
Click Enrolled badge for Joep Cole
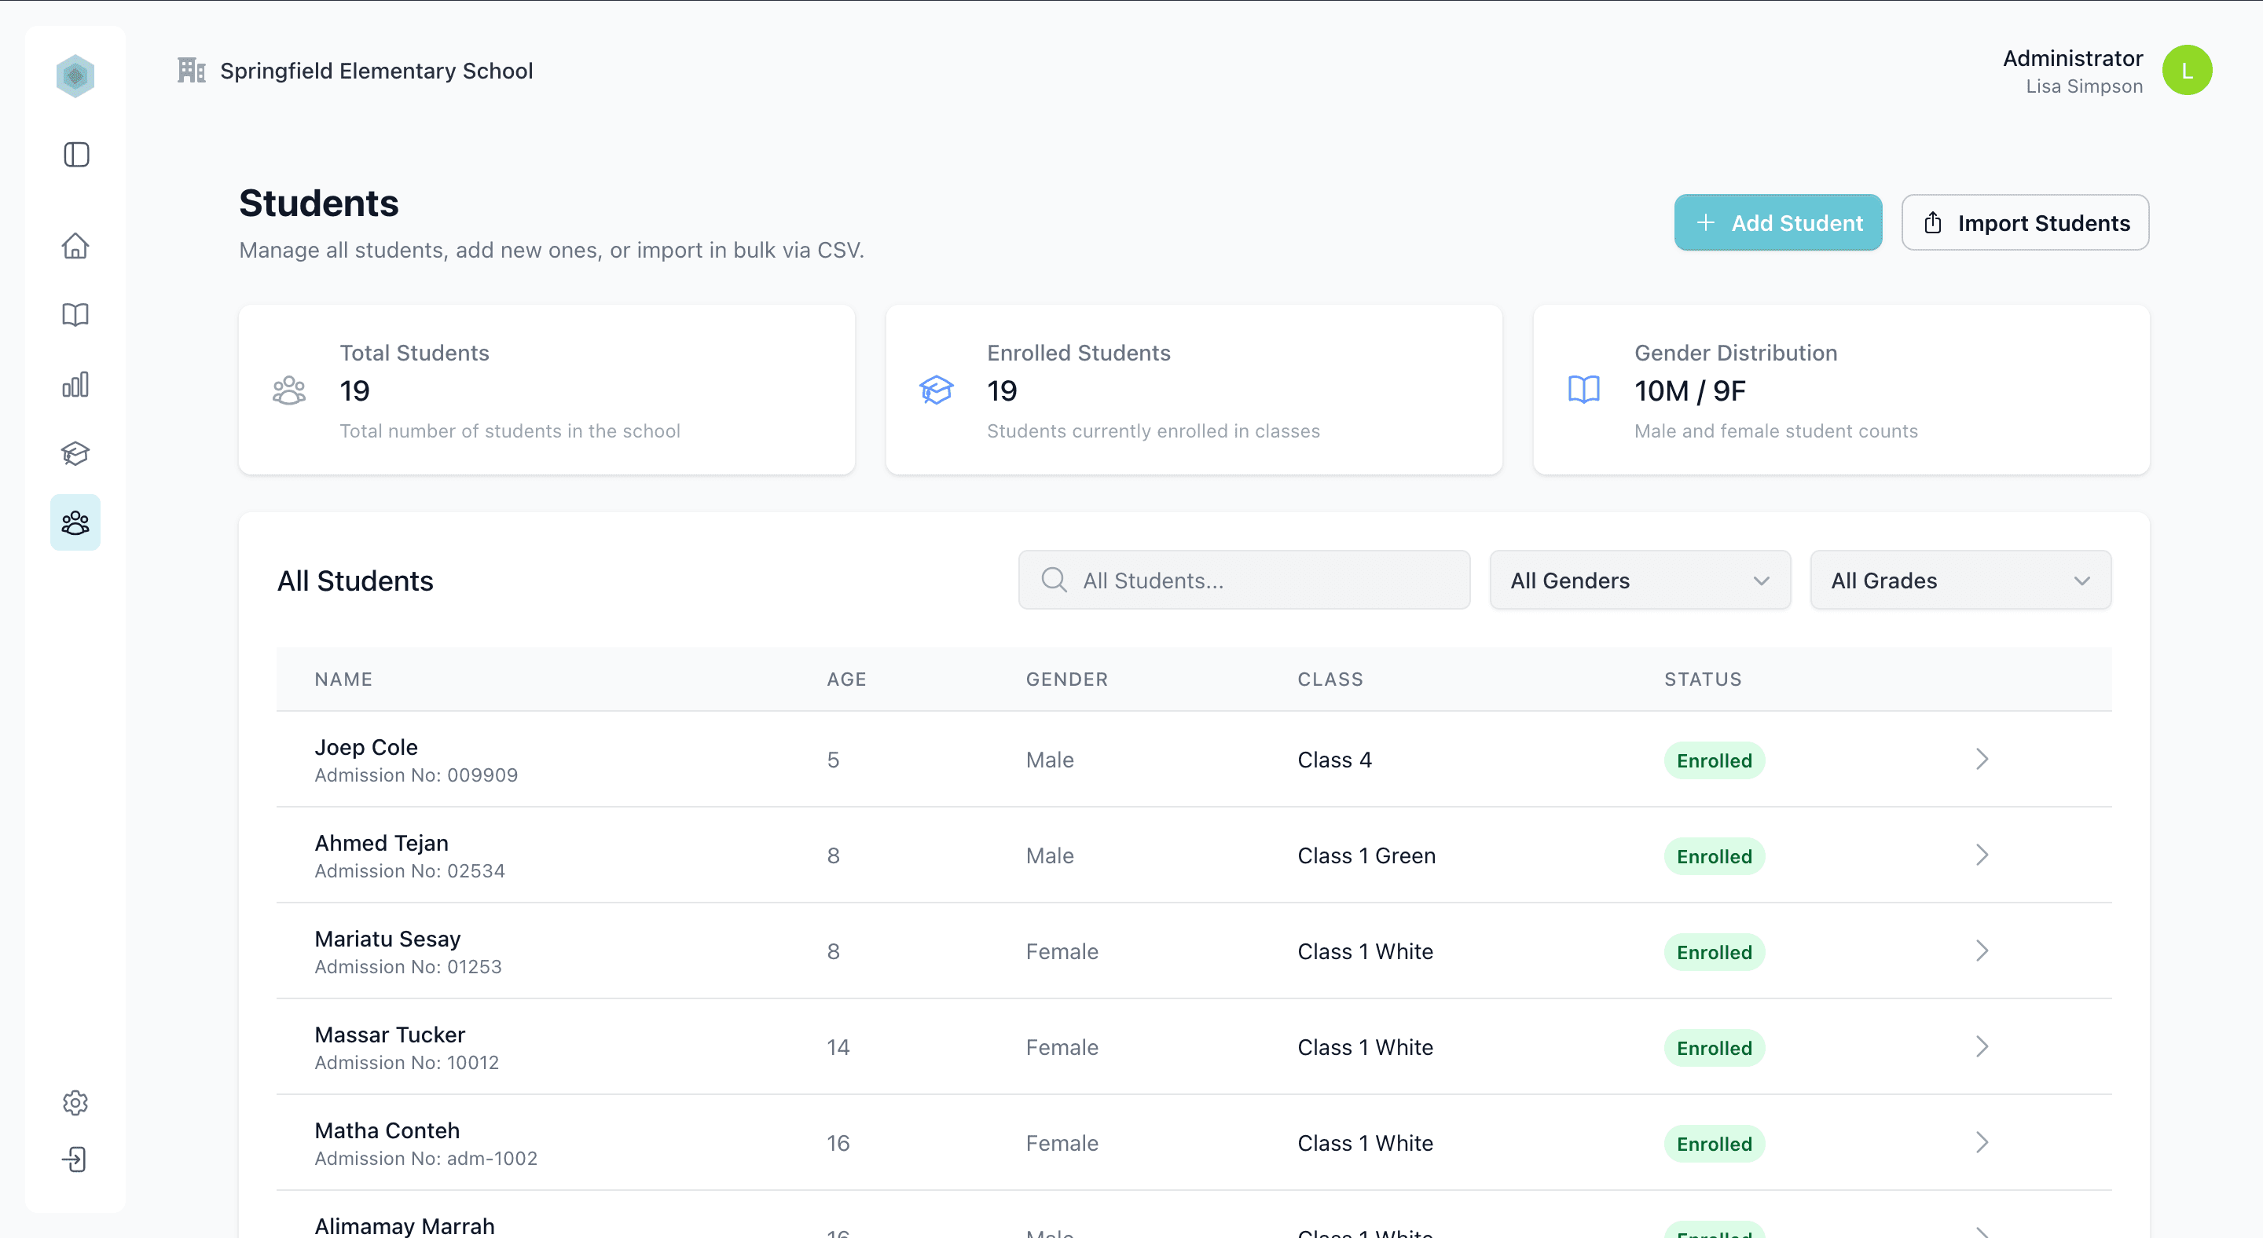[x=1714, y=760]
